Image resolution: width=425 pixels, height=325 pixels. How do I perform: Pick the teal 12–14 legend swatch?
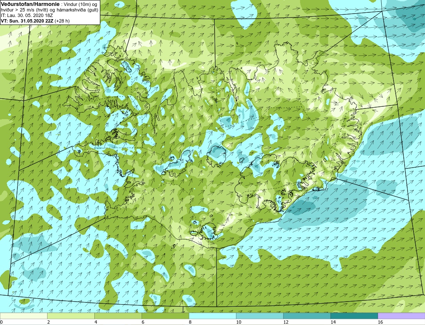tap(306, 316)
